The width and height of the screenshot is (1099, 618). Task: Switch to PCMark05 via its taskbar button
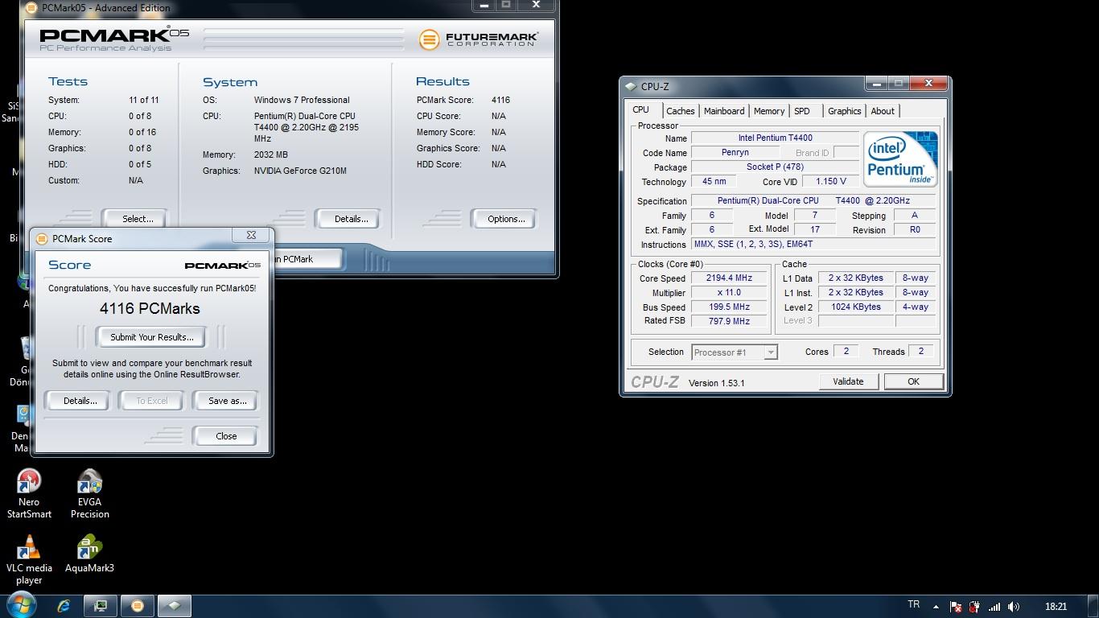tap(138, 606)
